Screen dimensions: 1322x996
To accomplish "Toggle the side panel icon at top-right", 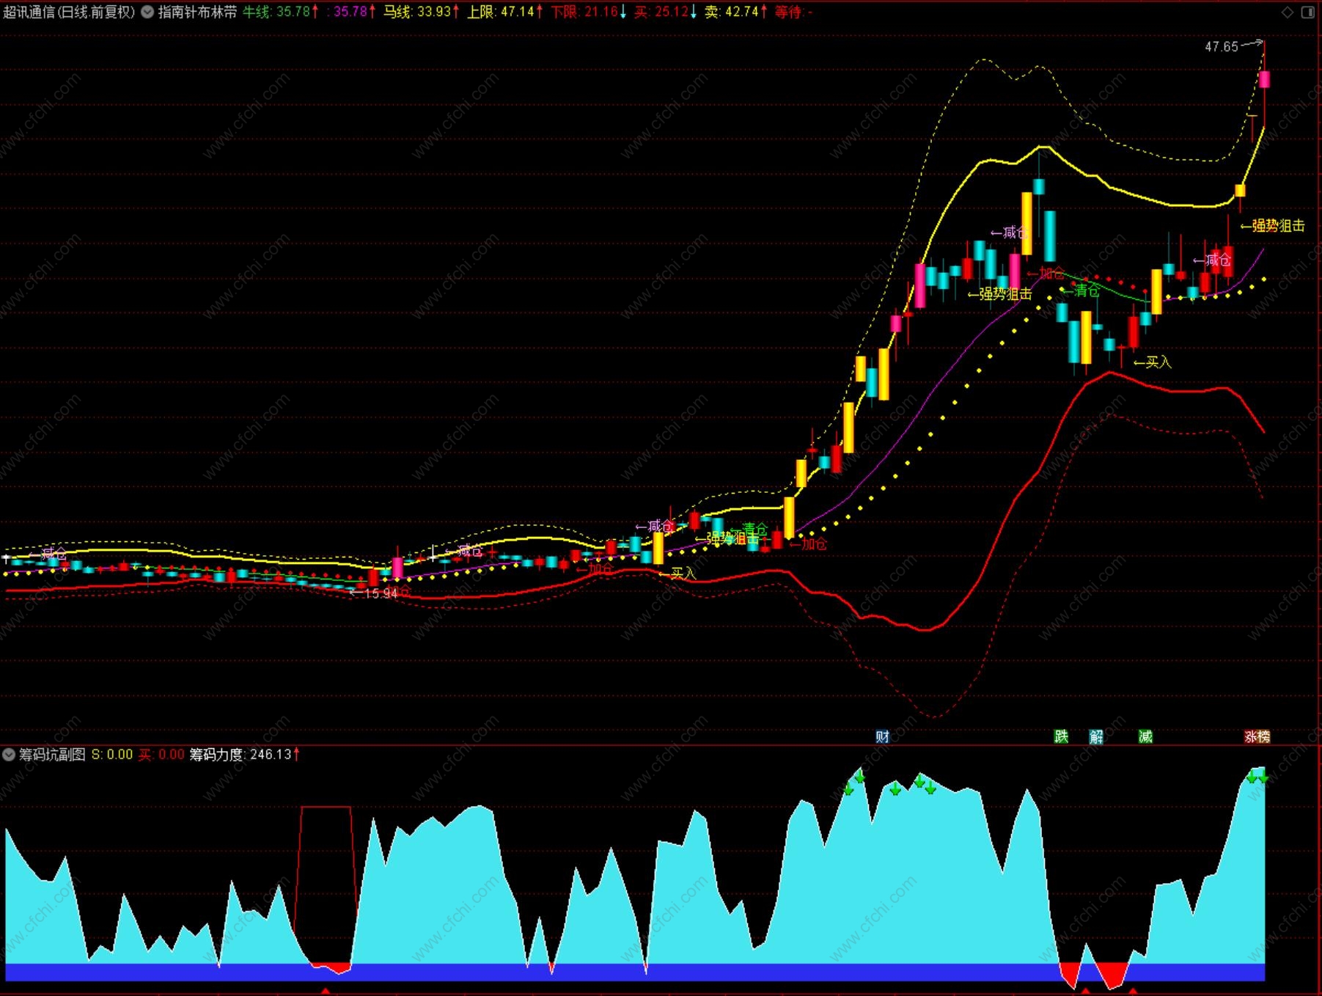I will tap(1308, 12).
